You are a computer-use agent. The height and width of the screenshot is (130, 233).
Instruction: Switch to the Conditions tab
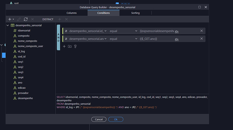[103, 13]
